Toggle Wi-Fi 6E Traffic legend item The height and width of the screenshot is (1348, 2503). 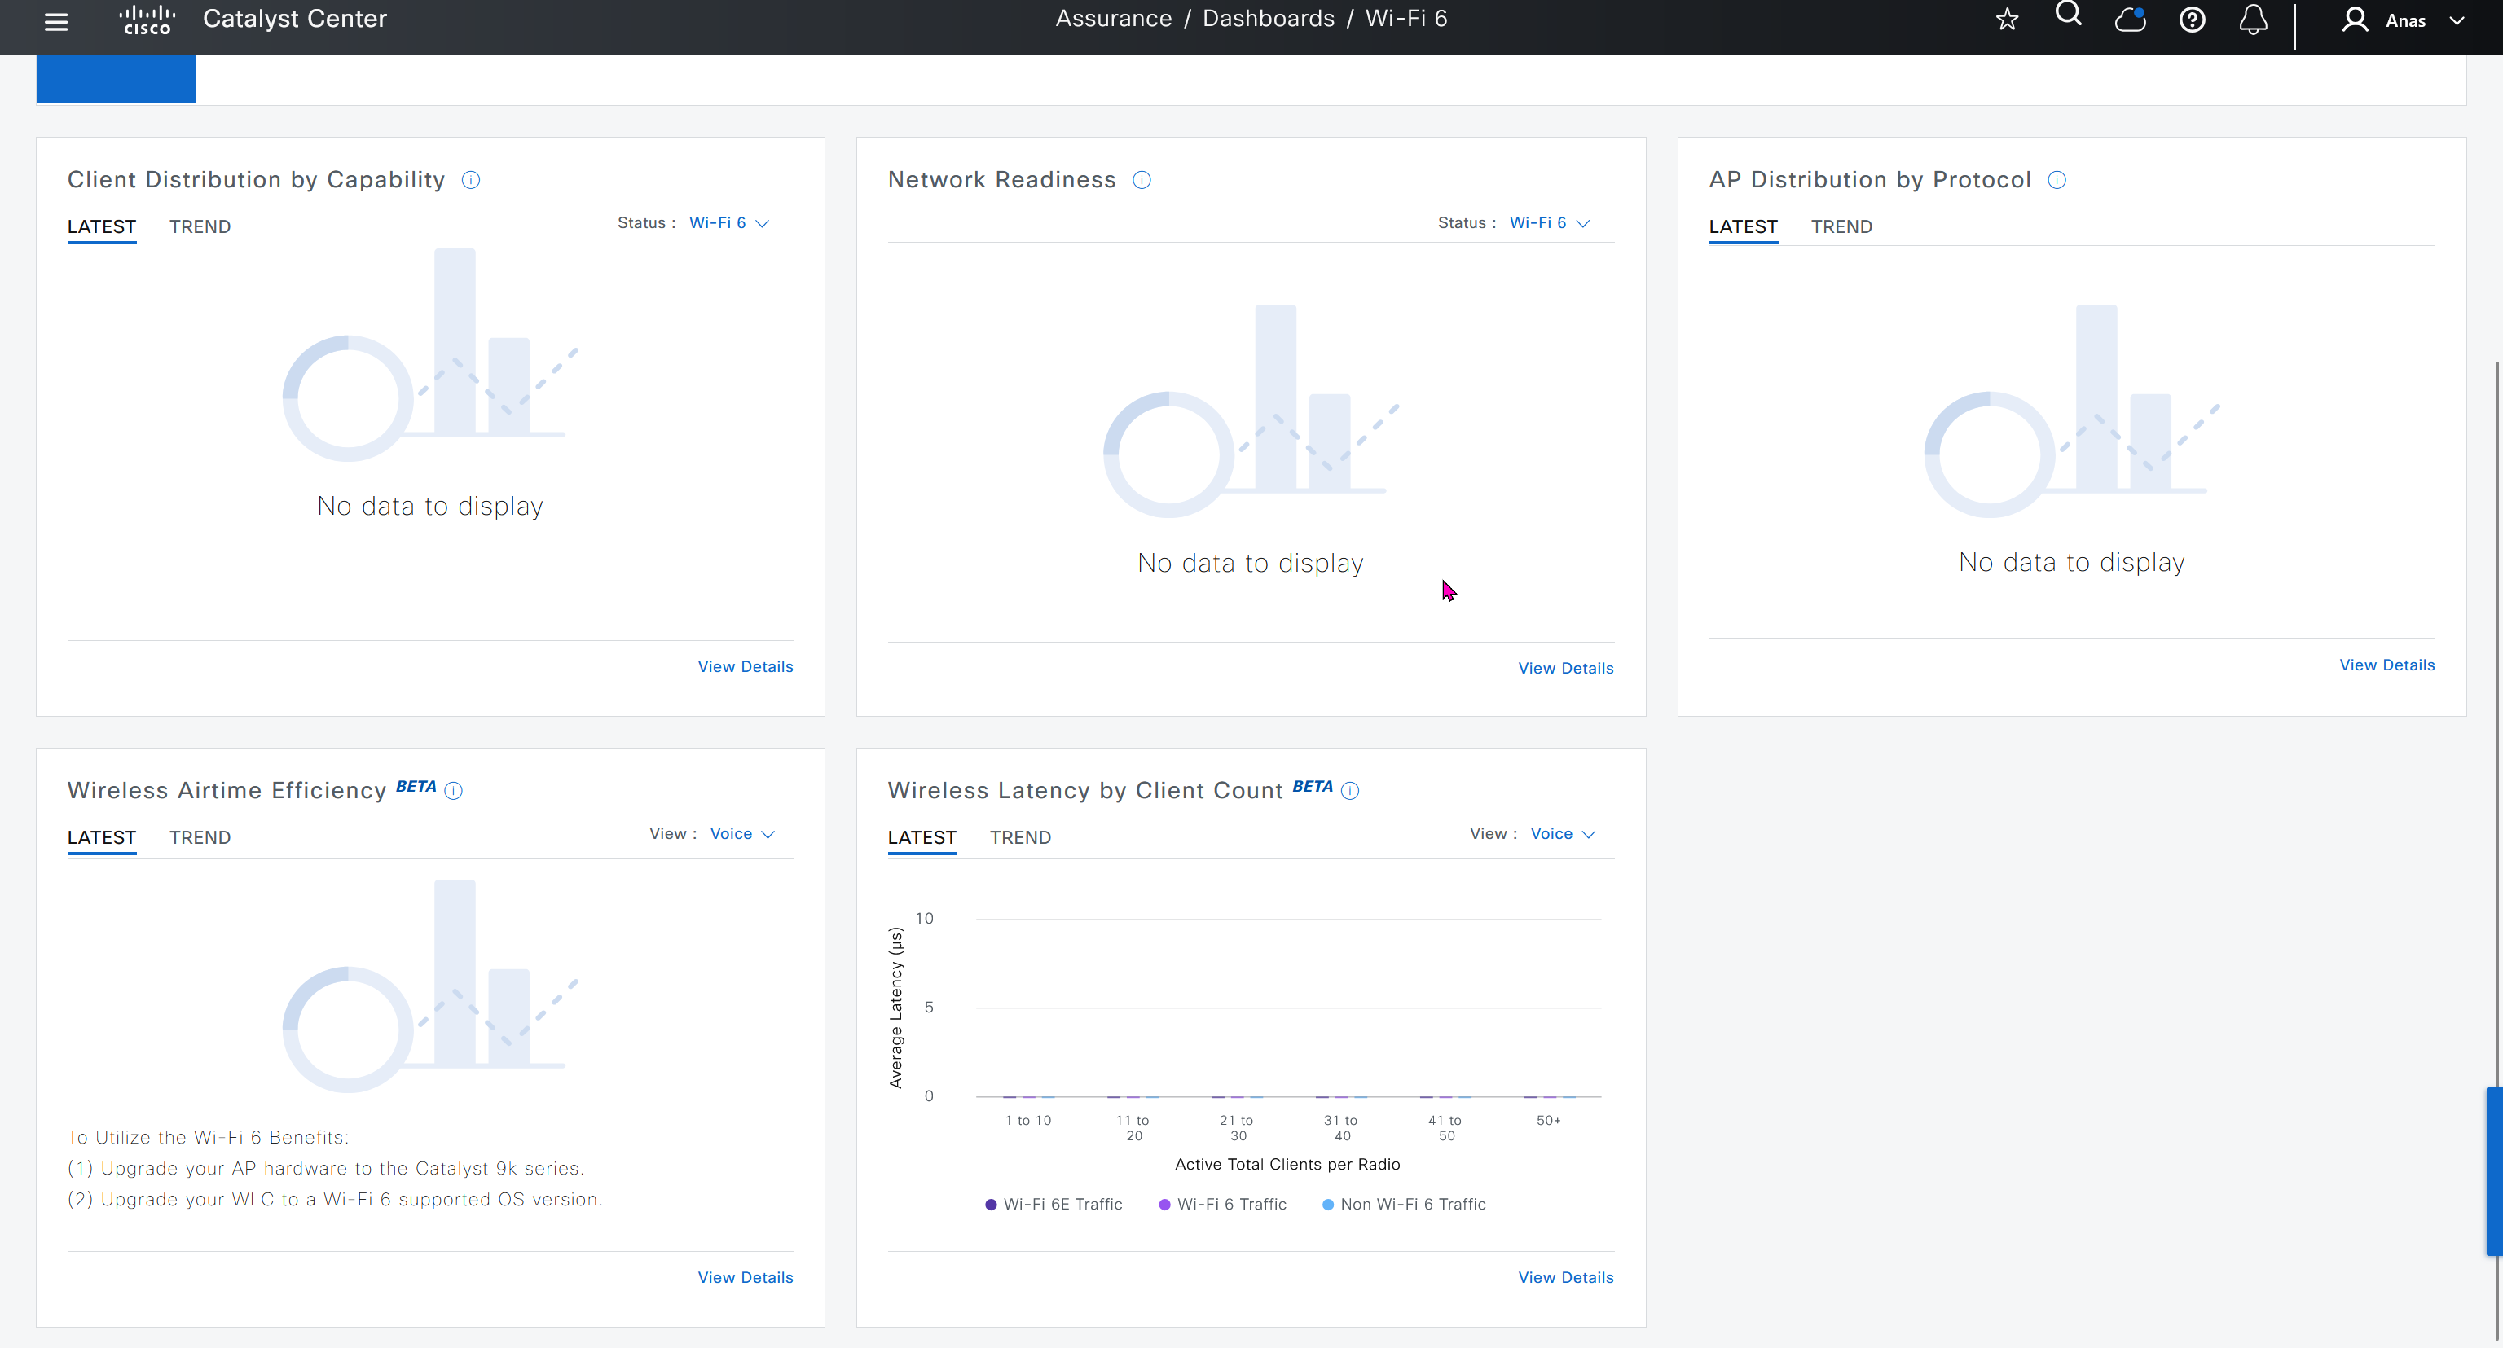(1054, 1205)
